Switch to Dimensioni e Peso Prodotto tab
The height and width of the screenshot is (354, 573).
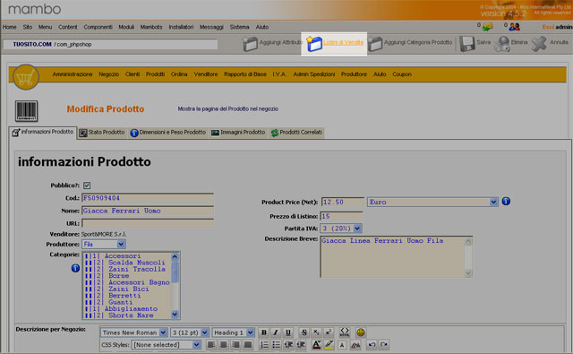[168, 133]
